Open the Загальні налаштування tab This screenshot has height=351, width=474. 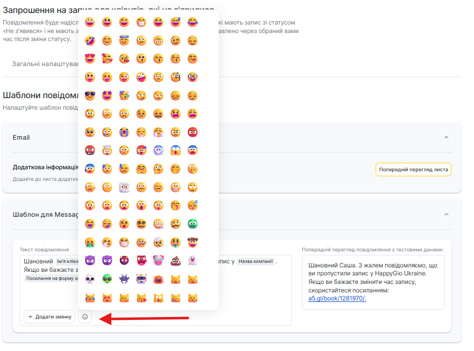(45, 64)
